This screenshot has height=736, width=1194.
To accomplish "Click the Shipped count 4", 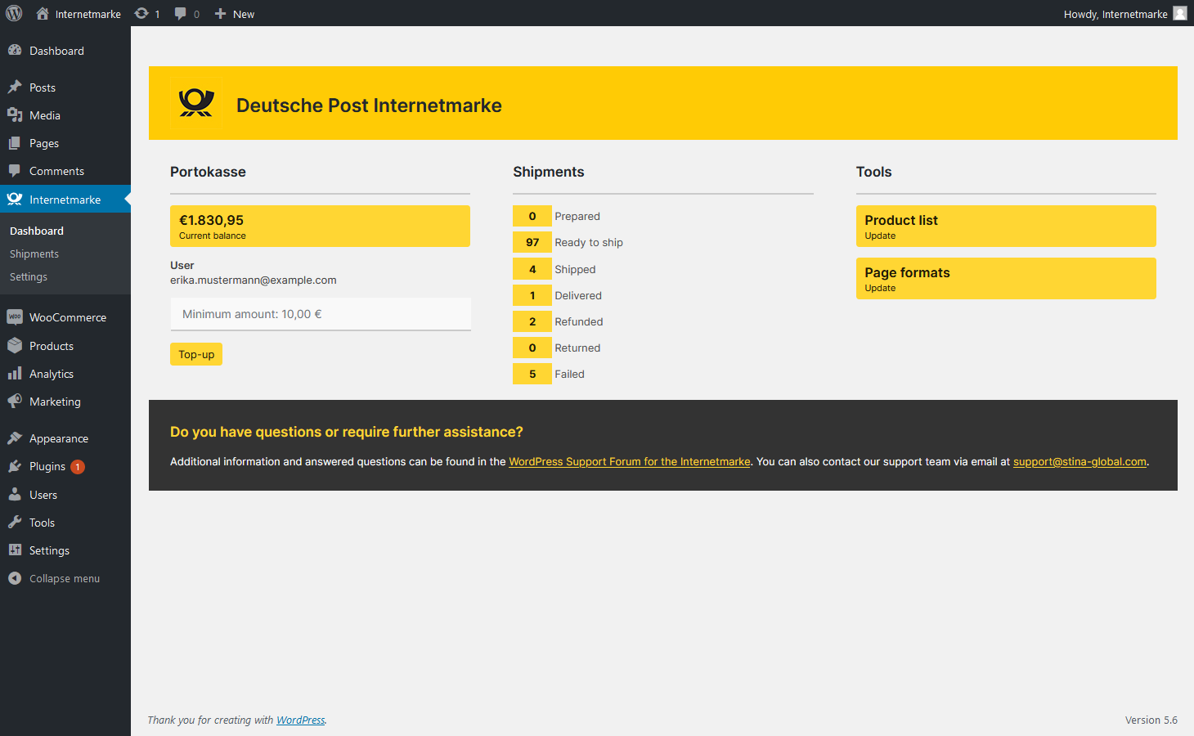I will pyautogui.click(x=532, y=269).
